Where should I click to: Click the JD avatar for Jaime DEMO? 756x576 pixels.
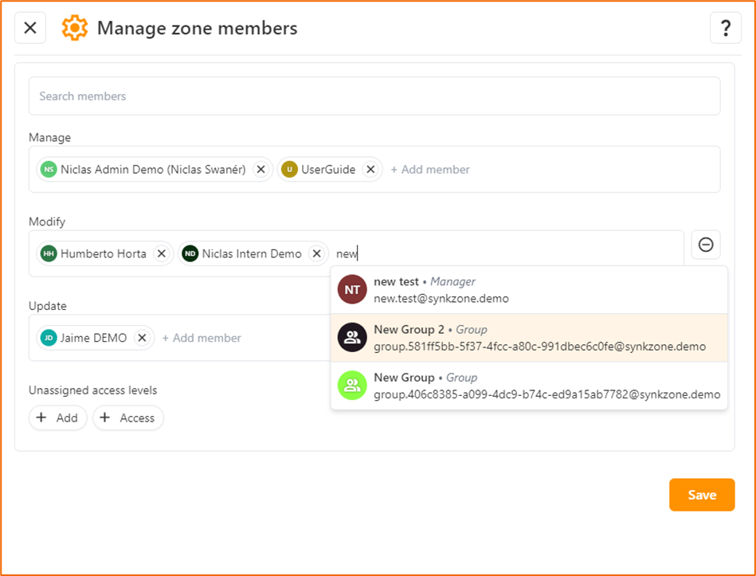point(49,338)
